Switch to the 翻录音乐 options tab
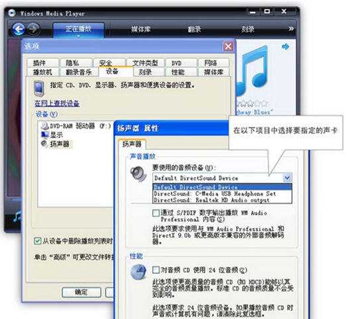 coord(79,72)
